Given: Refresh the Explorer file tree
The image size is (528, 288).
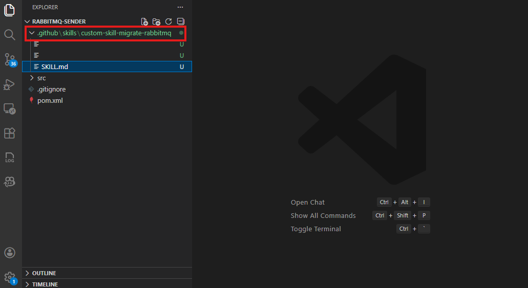Looking at the screenshot, I should point(168,21).
